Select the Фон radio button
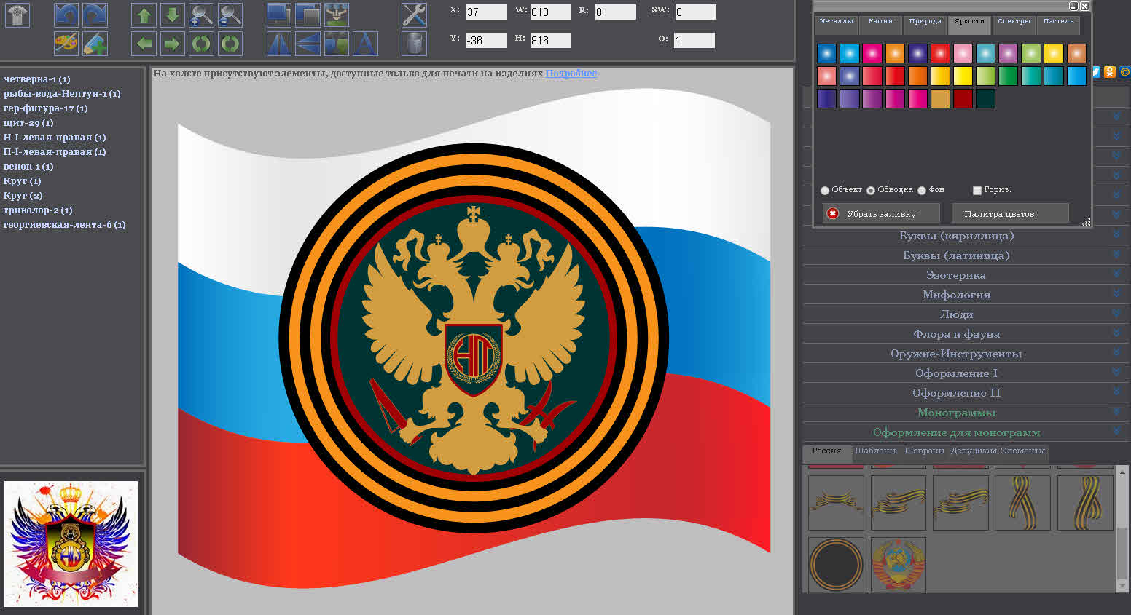 922,191
